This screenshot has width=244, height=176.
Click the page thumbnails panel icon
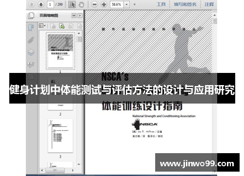point(31,16)
